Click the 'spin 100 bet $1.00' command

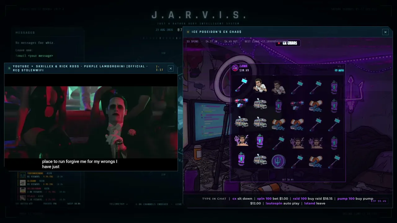coord(273,199)
